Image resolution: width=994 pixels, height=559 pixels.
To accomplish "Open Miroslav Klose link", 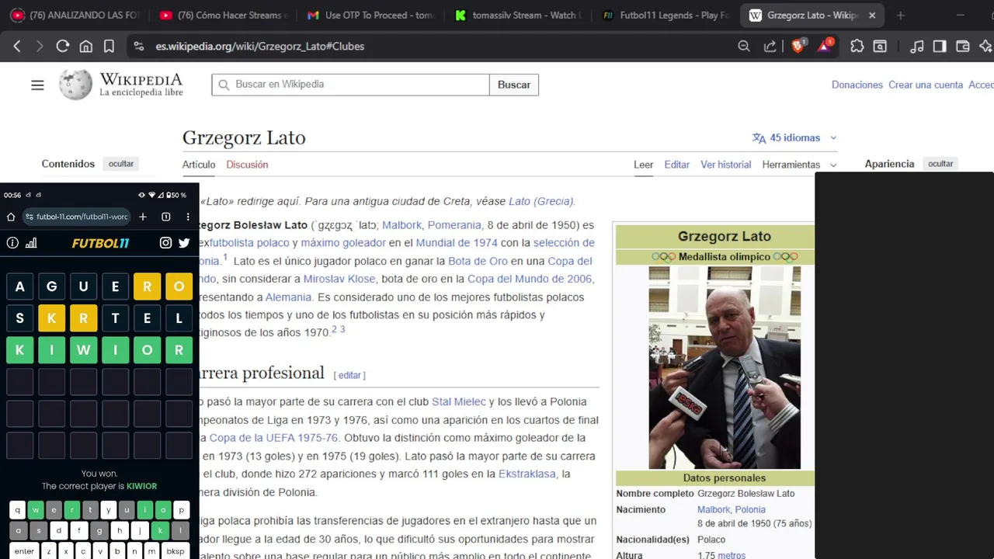I will [x=339, y=279].
